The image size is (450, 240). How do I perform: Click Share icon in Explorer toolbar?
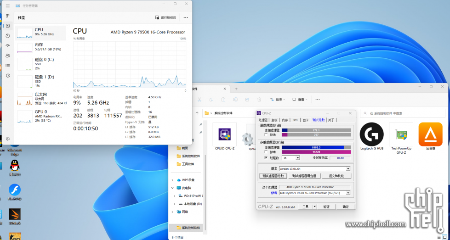click(247, 100)
